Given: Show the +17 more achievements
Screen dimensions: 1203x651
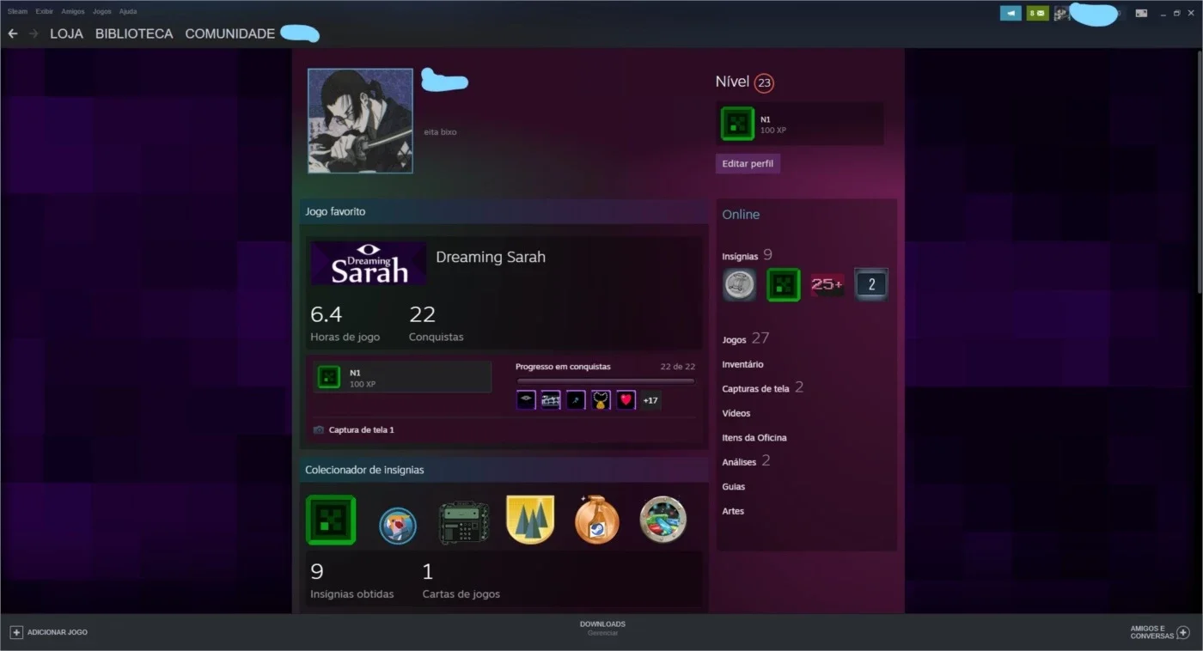Looking at the screenshot, I should click(x=650, y=400).
